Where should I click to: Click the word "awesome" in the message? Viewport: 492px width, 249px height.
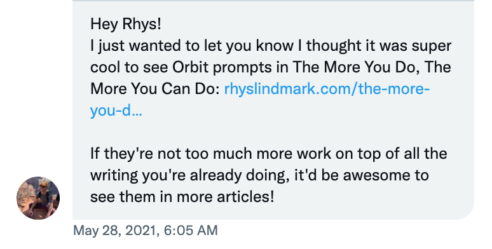(371, 175)
